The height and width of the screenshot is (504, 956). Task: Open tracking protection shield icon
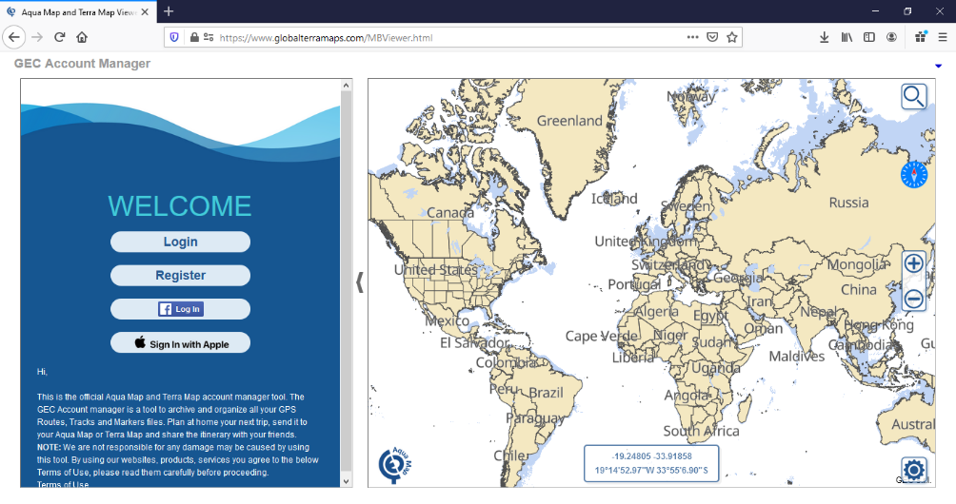(174, 37)
